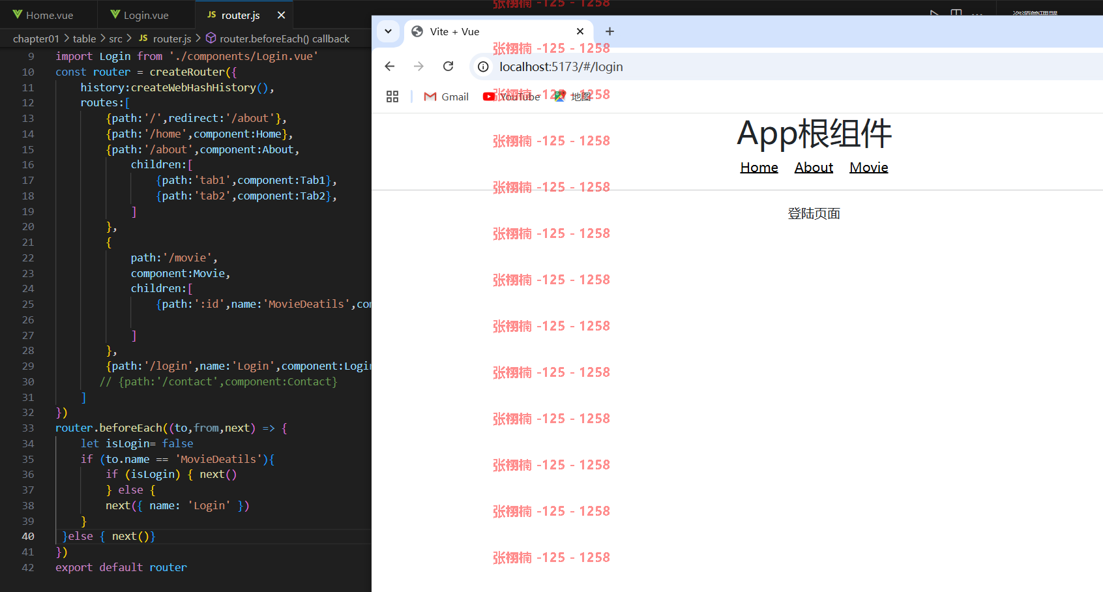Viewport: 1103px width, 592px height.
Task: Click the commented '/contact' route line
Action: pos(218,382)
